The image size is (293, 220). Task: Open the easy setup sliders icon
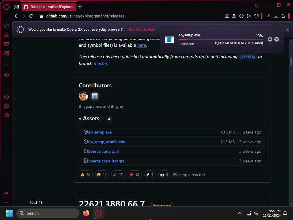point(284,16)
